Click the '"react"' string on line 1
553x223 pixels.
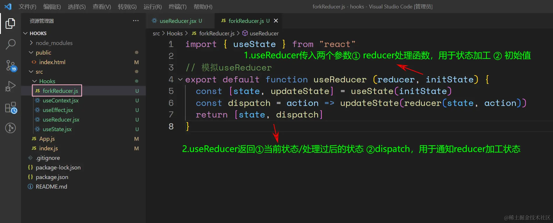tap(337, 44)
